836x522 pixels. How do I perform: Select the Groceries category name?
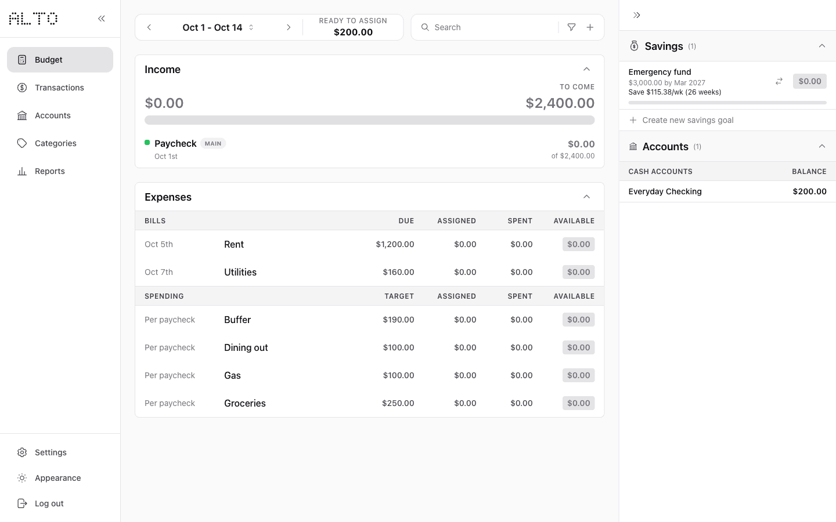[x=245, y=403]
